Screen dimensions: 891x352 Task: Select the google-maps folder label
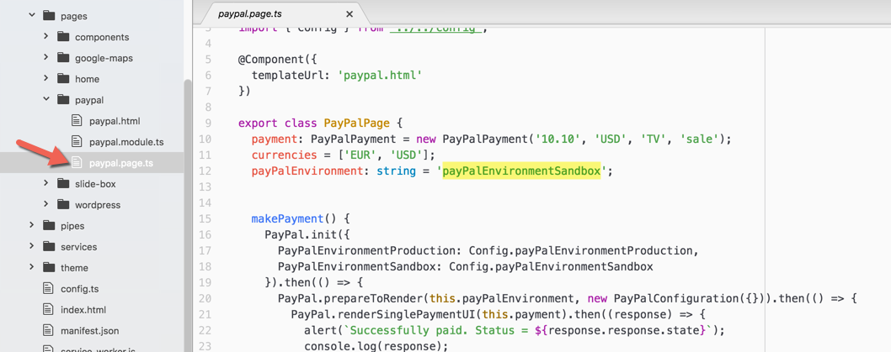pyautogui.click(x=104, y=58)
